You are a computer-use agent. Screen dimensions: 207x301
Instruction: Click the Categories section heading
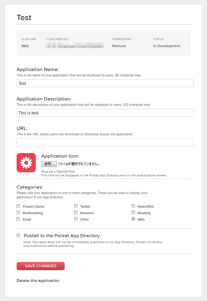coord(30,187)
